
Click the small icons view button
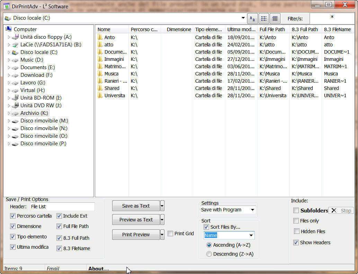(252, 18)
